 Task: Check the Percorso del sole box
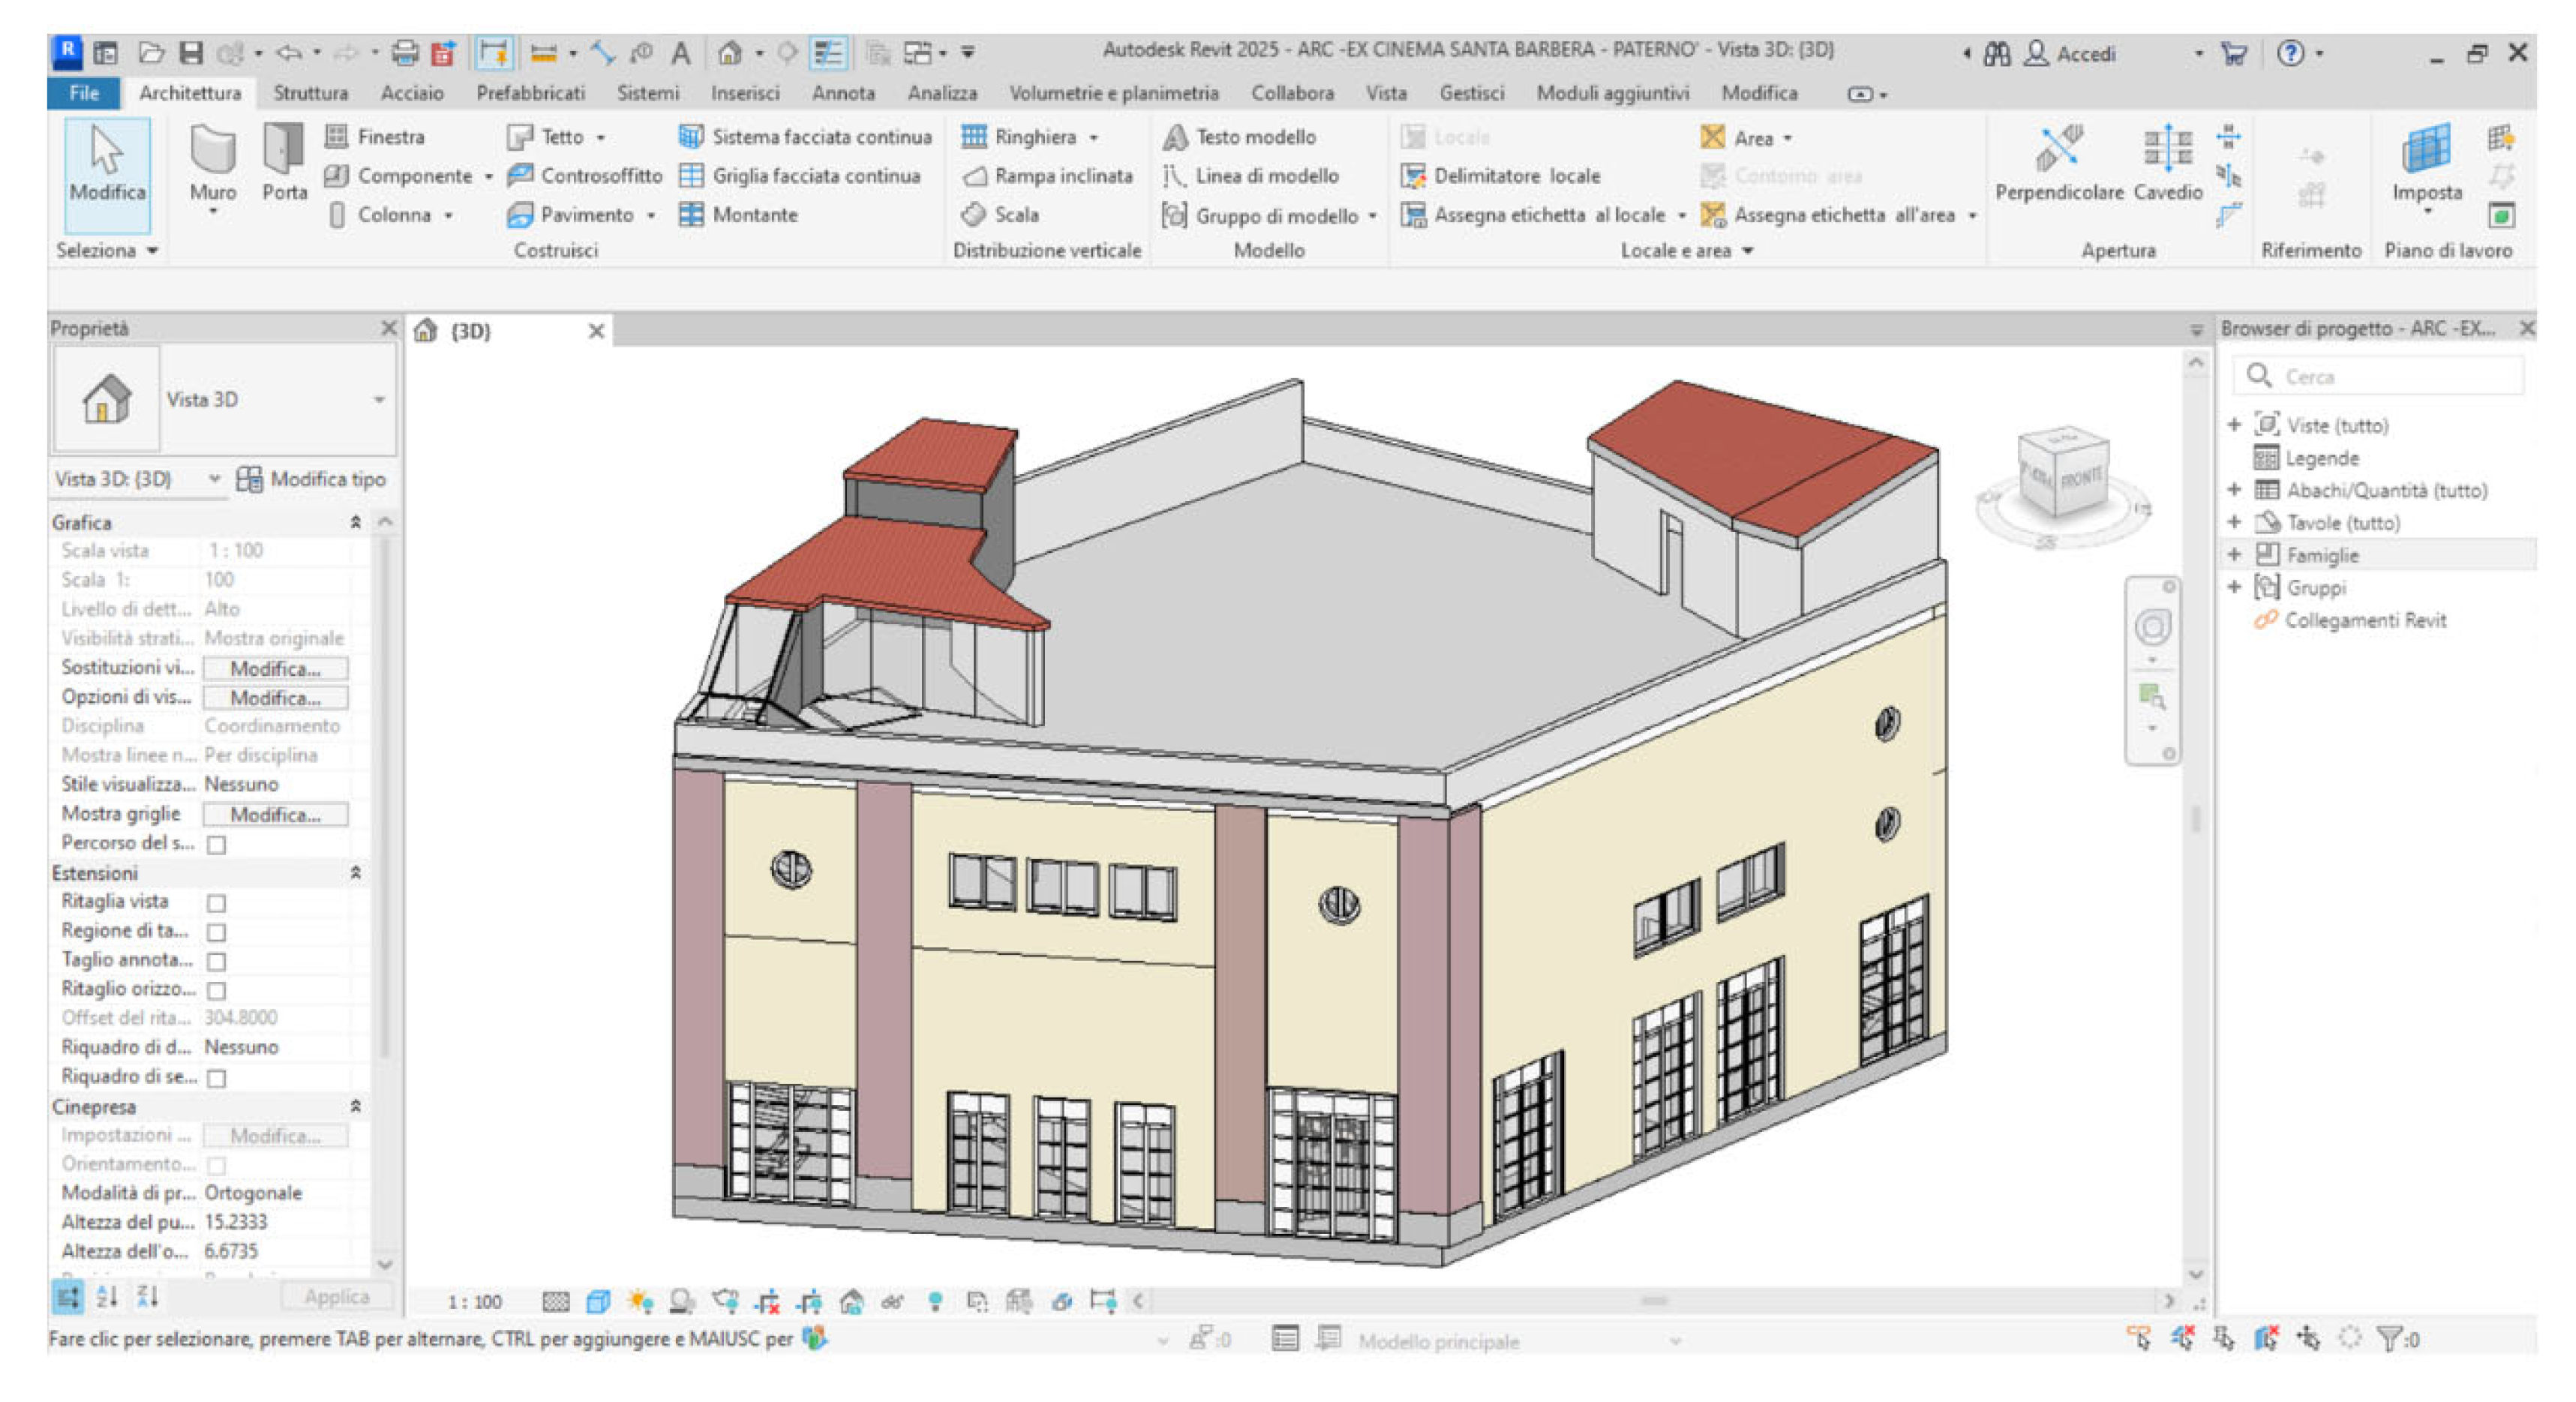click(x=216, y=845)
